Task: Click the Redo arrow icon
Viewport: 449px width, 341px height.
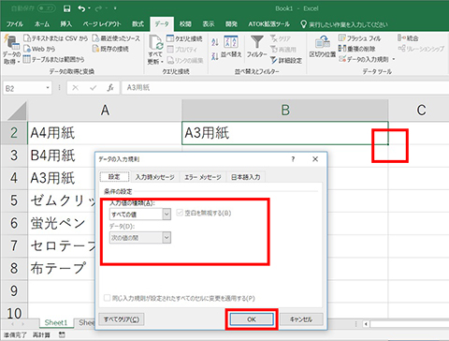Action: (98, 8)
